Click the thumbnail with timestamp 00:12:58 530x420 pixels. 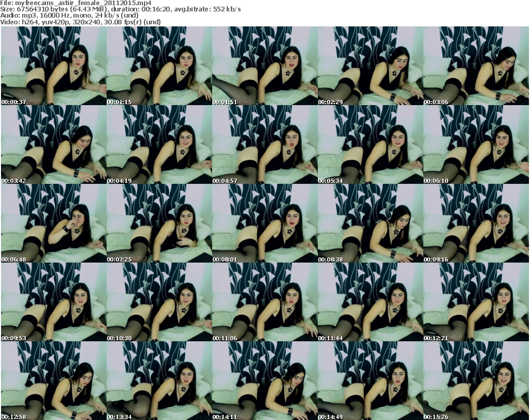54,381
